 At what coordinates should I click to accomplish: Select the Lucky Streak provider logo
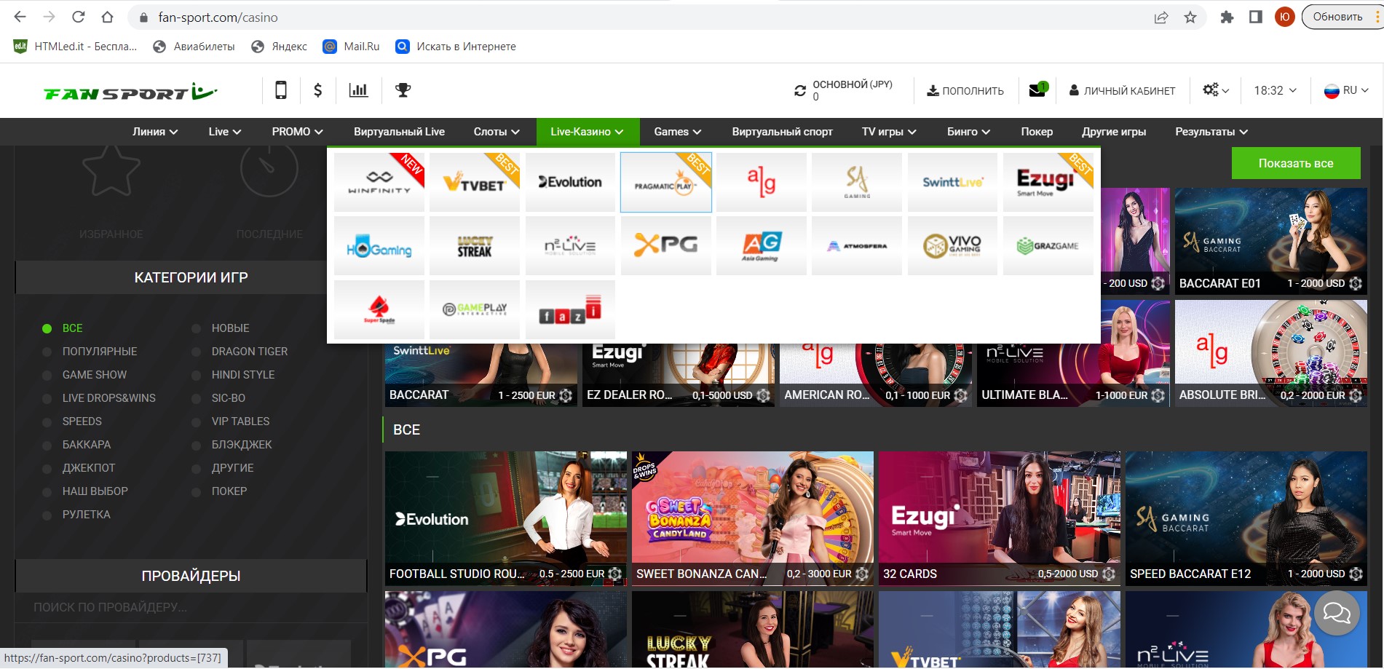[475, 246]
